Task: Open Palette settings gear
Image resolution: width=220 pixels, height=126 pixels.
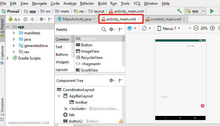Action: [112, 29]
